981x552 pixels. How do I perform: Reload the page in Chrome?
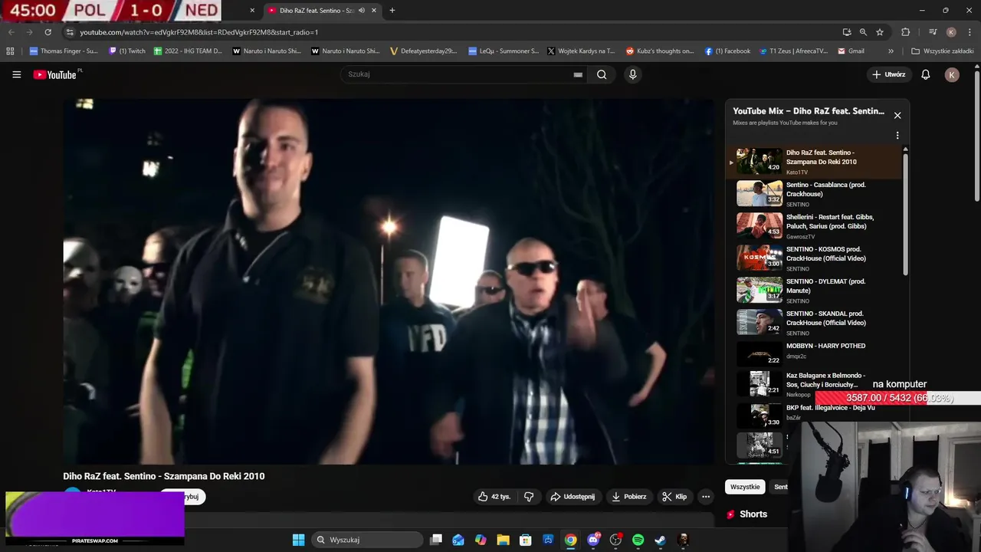point(48,32)
